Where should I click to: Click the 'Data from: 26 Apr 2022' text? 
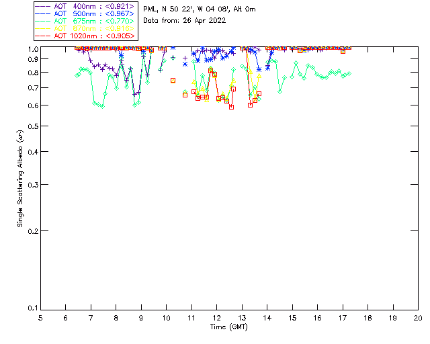click(185, 21)
